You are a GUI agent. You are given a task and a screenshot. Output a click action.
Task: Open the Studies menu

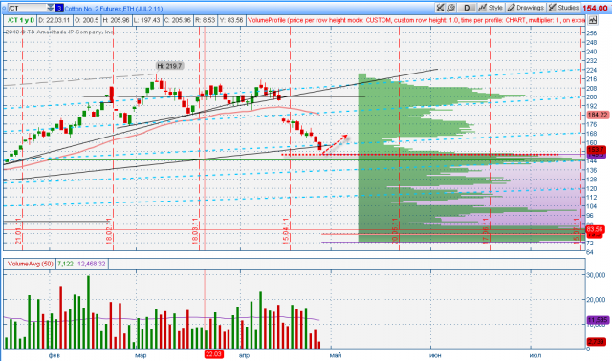pyautogui.click(x=563, y=8)
